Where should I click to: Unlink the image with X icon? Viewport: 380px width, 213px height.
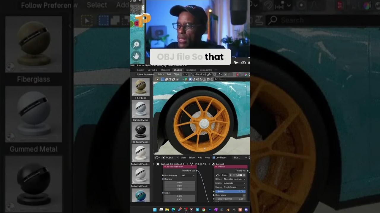tap(244, 175)
